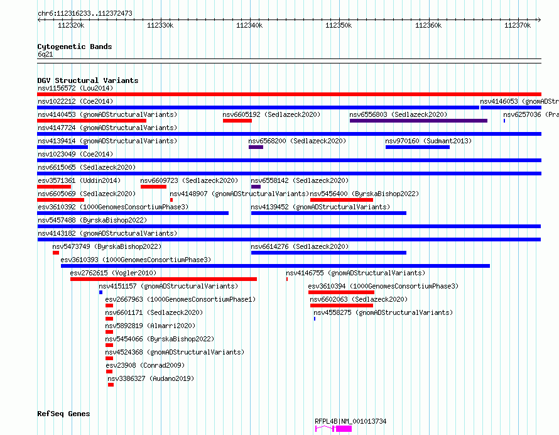
Task: Select the red bar under nsv5456400
Action: click(x=342, y=200)
